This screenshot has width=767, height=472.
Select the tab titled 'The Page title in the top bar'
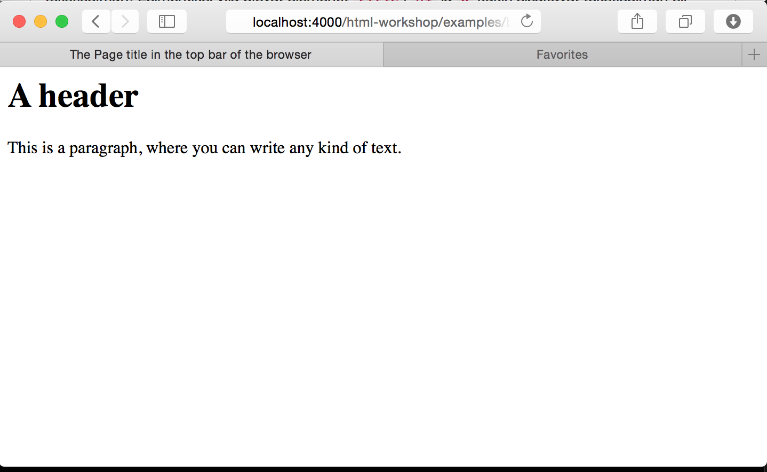coord(190,54)
